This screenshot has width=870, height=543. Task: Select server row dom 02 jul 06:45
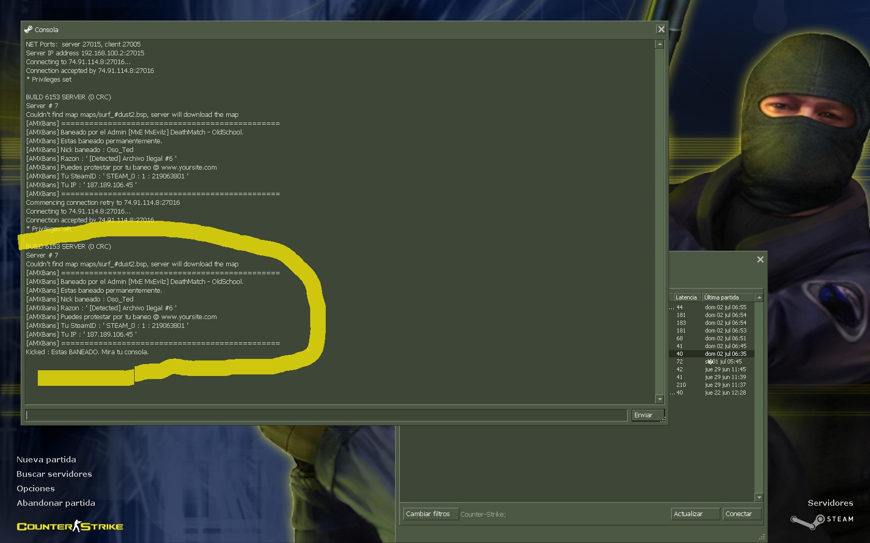[x=712, y=346]
